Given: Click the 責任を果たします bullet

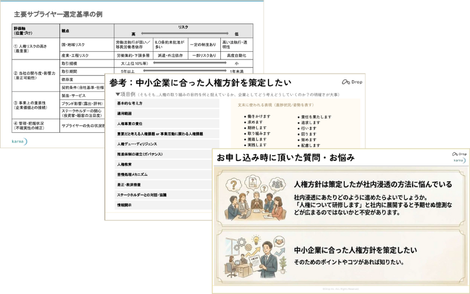Looking at the screenshot, I should pyautogui.click(x=314, y=117).
